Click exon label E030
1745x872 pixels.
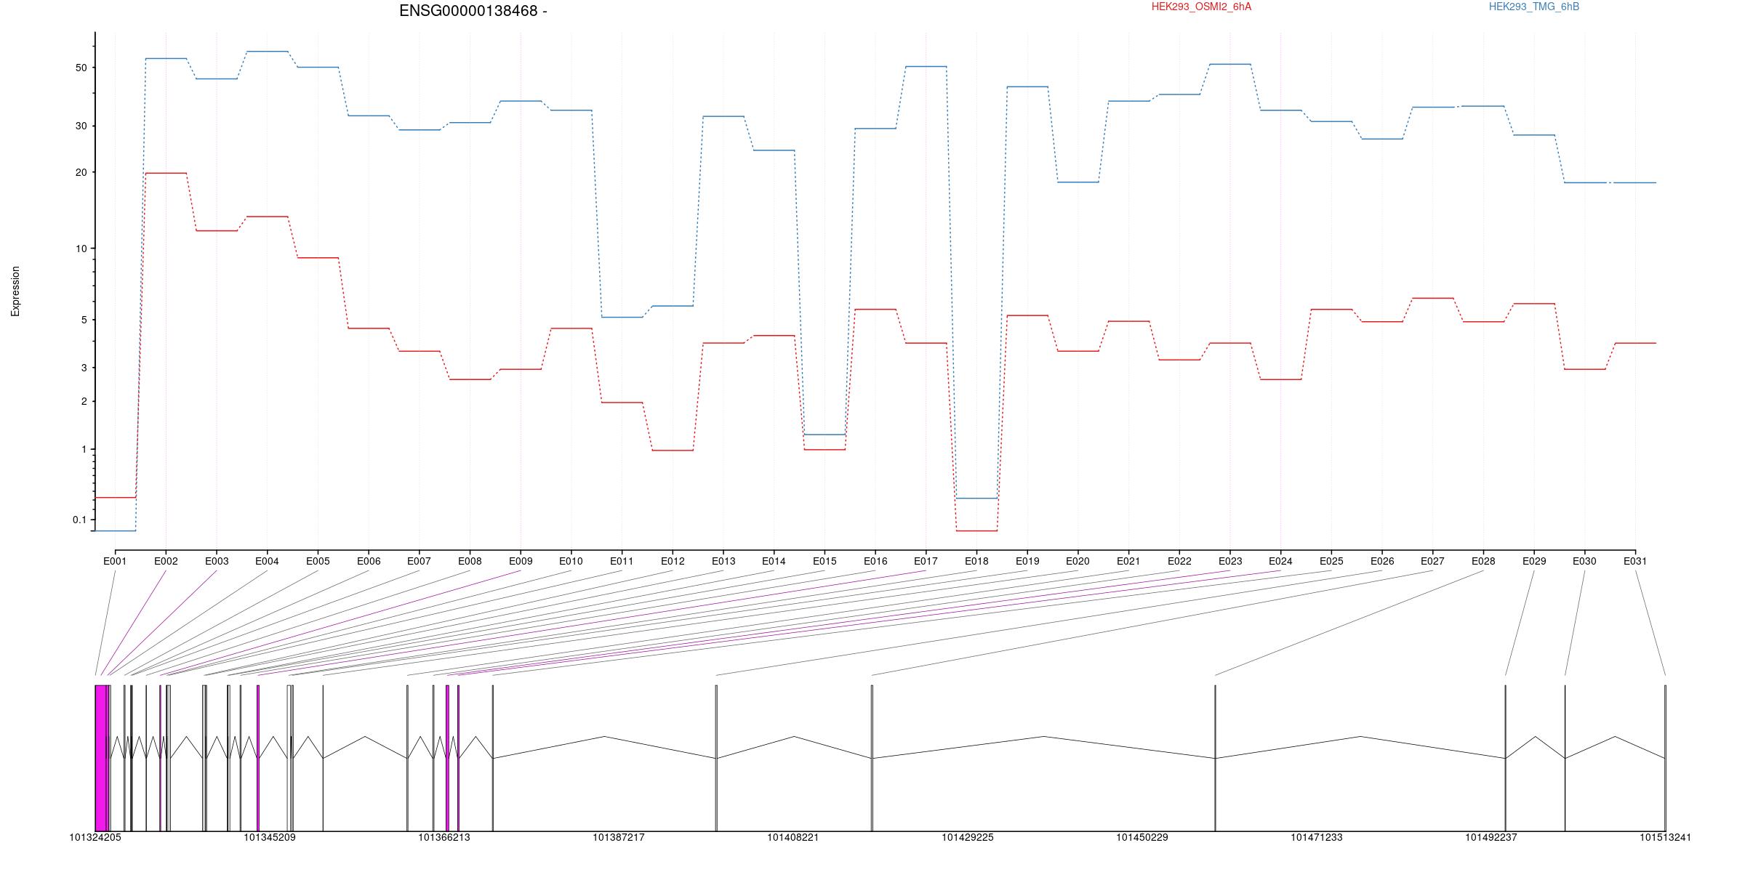pyautogui.click(x=1584, y=561)
